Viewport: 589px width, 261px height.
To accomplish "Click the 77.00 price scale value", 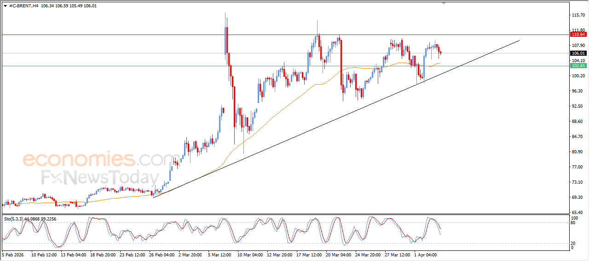I will (577, 167).
